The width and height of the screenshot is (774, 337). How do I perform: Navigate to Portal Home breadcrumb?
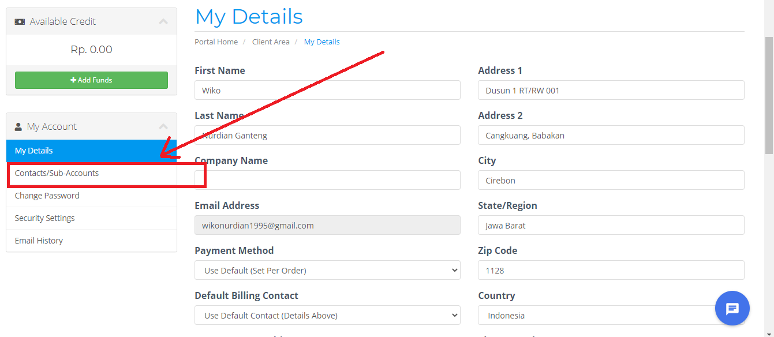216,42
